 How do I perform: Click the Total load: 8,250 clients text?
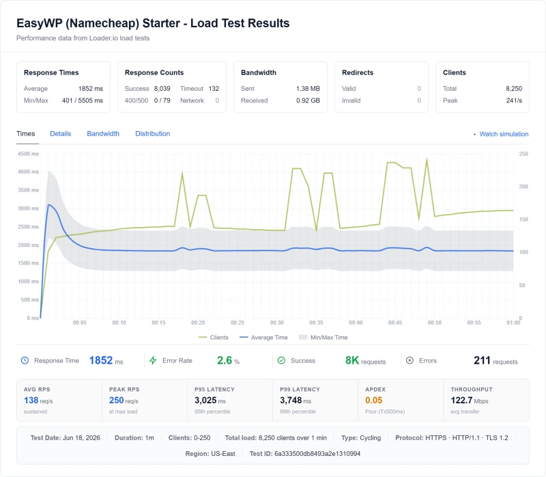[276, 437]
